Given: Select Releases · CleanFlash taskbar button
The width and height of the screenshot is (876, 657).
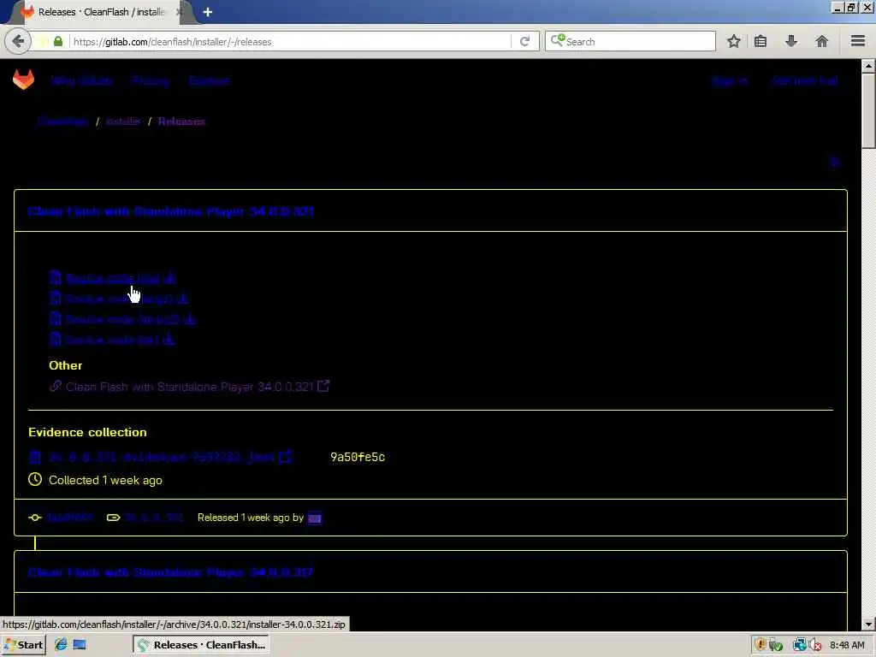Looking at the screenshot, I should [201, 645].
